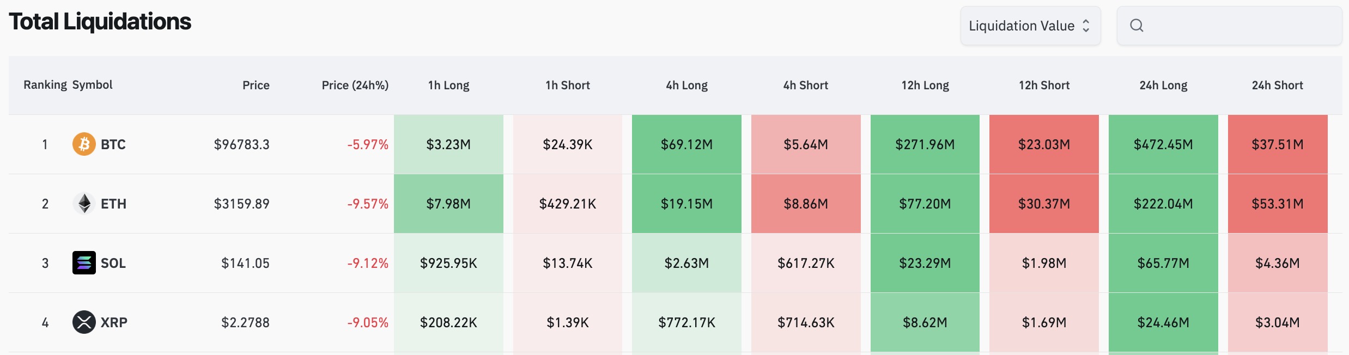Click the Solana logo icon
Screen dimensions: 1349x355
pyautogui.click(x=84, y=263)
